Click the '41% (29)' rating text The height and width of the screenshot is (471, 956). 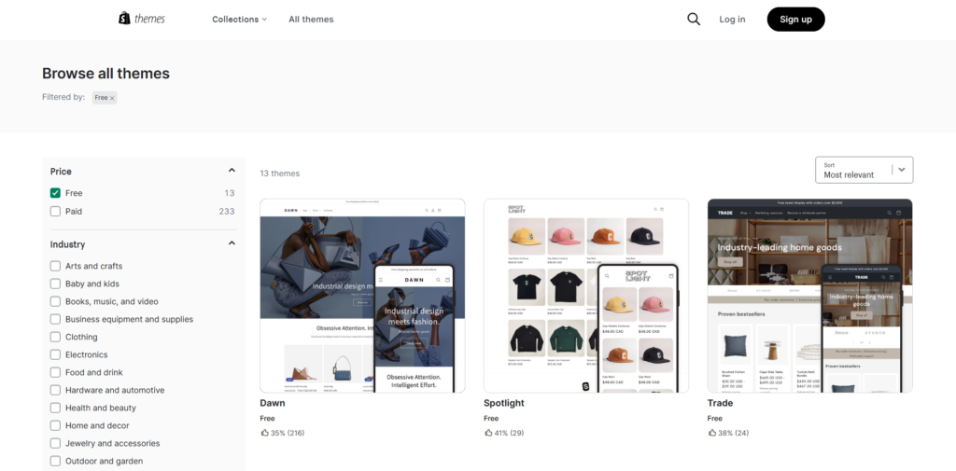point(509,433)
